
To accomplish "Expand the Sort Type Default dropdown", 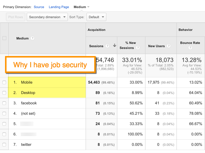I will (96, 17).
